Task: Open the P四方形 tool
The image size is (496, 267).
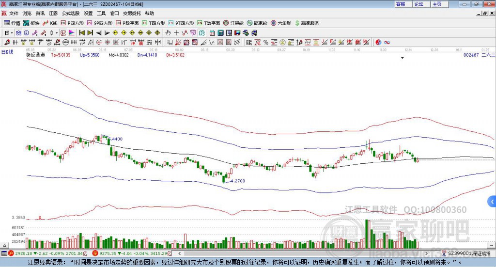Action: [x=72, y=23]
